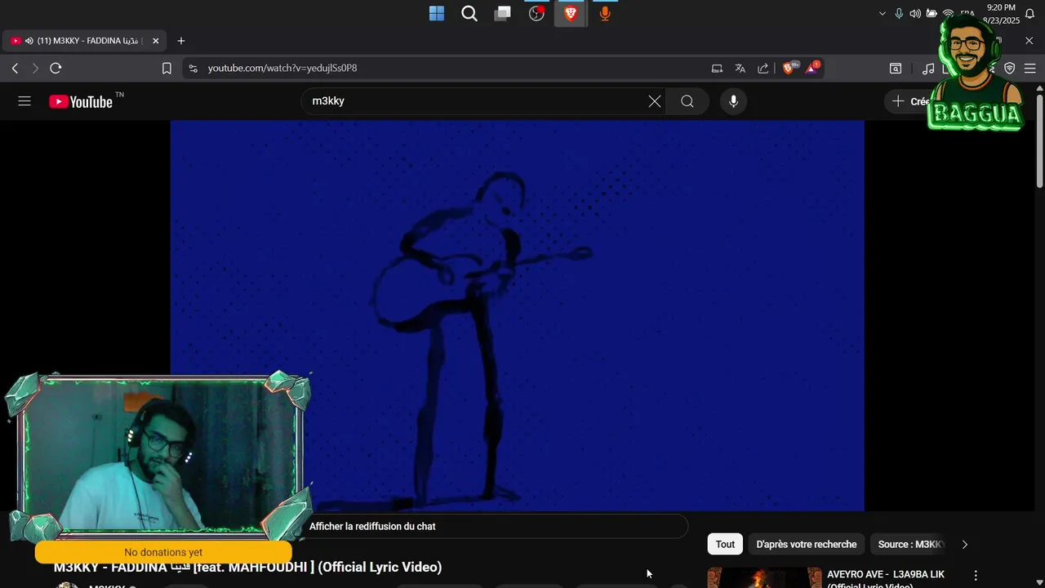The image size is (1045, 588).
Task: Open Brave Shields lion icon
Action: (x=789, y=69)
